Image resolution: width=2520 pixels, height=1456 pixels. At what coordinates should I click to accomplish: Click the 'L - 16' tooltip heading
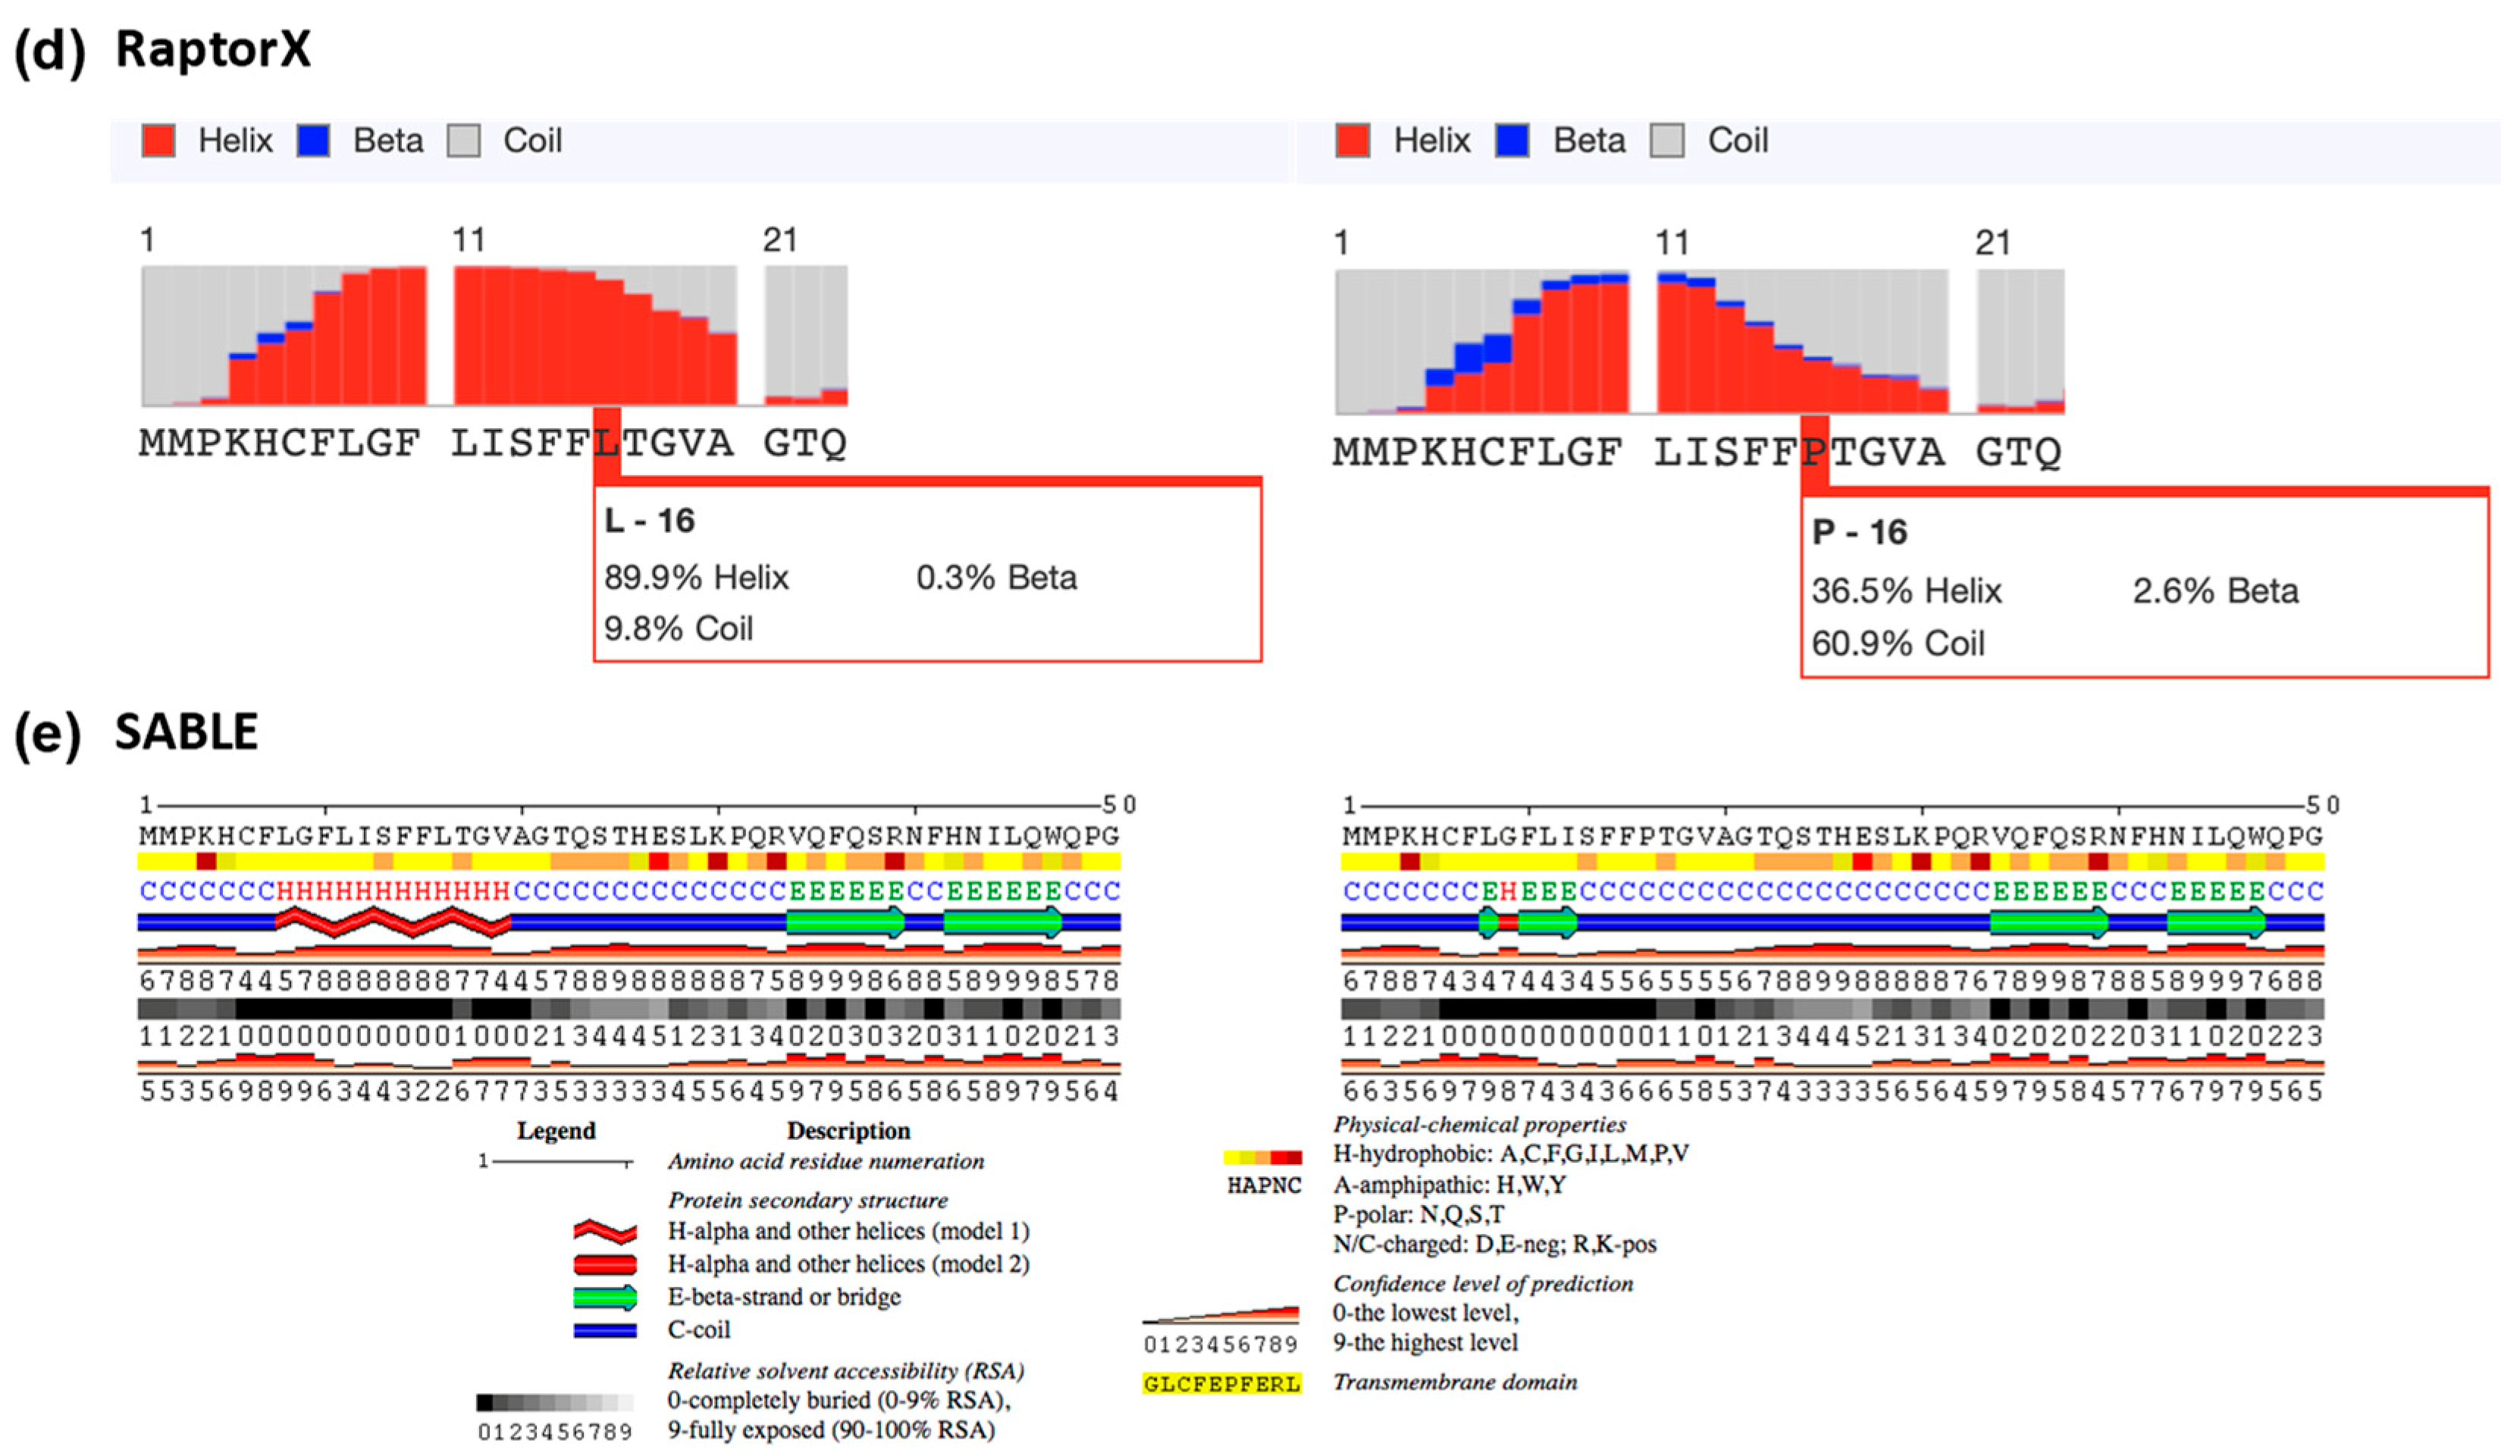[x=649, y=521]
